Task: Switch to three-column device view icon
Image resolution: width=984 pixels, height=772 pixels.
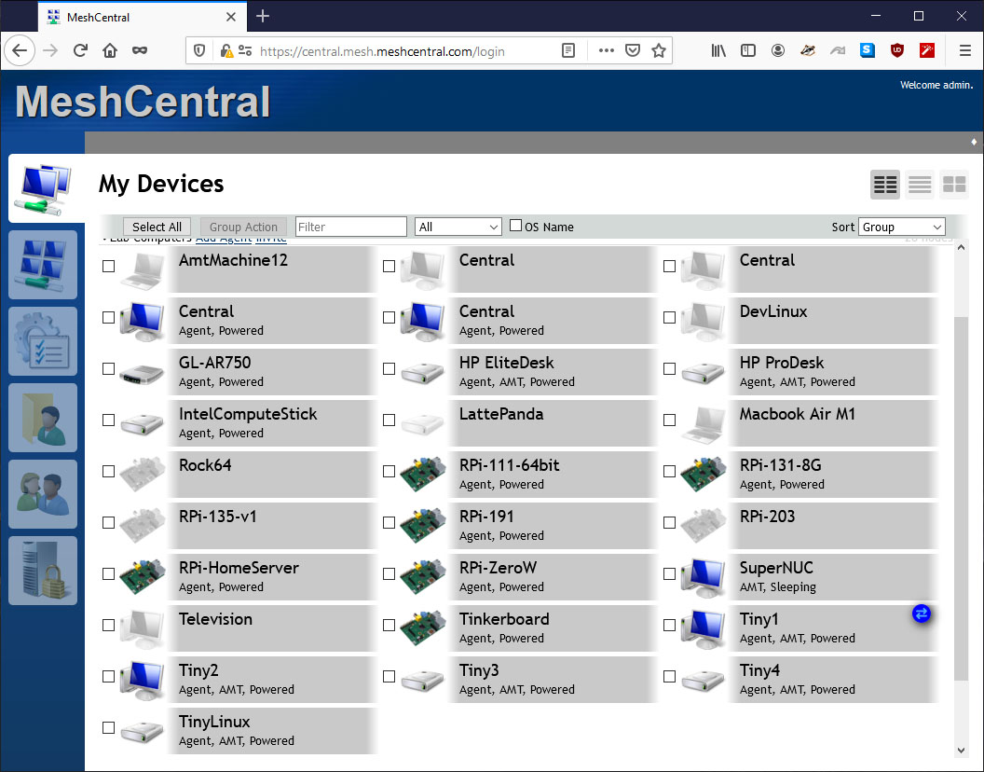Action: point(885,185)
